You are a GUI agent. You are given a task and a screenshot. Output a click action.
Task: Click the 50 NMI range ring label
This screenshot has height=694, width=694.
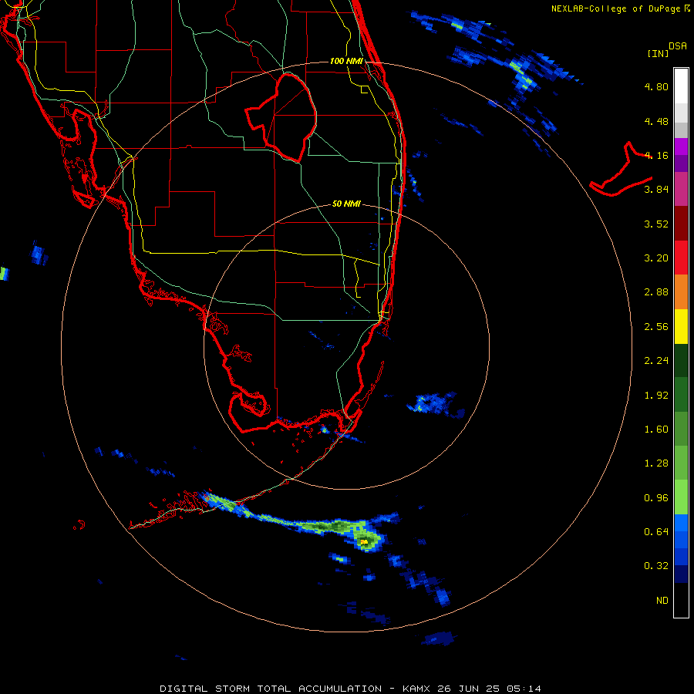click(346, 204)
